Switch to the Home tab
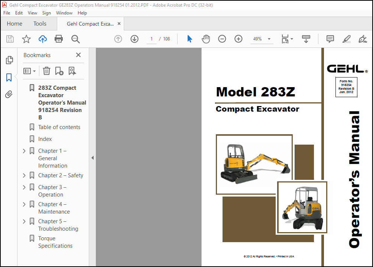The width and height of the screenshot is (373, 267). 14,24
